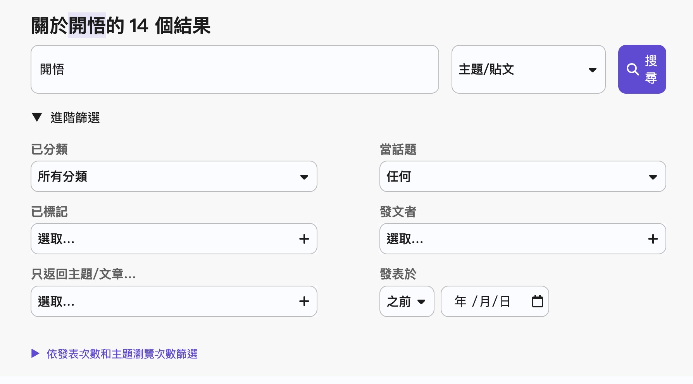Click the 發文者 選取 user selector
This screenshot has width=693, height=384.
(x=512, y=239)
